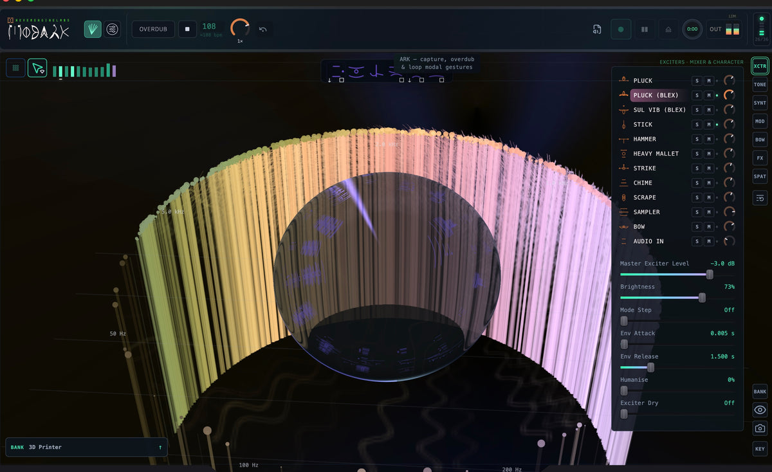Select the highlighted PLUCK (BLEX) label
The image size is (772, 472).
coord(656,95)
